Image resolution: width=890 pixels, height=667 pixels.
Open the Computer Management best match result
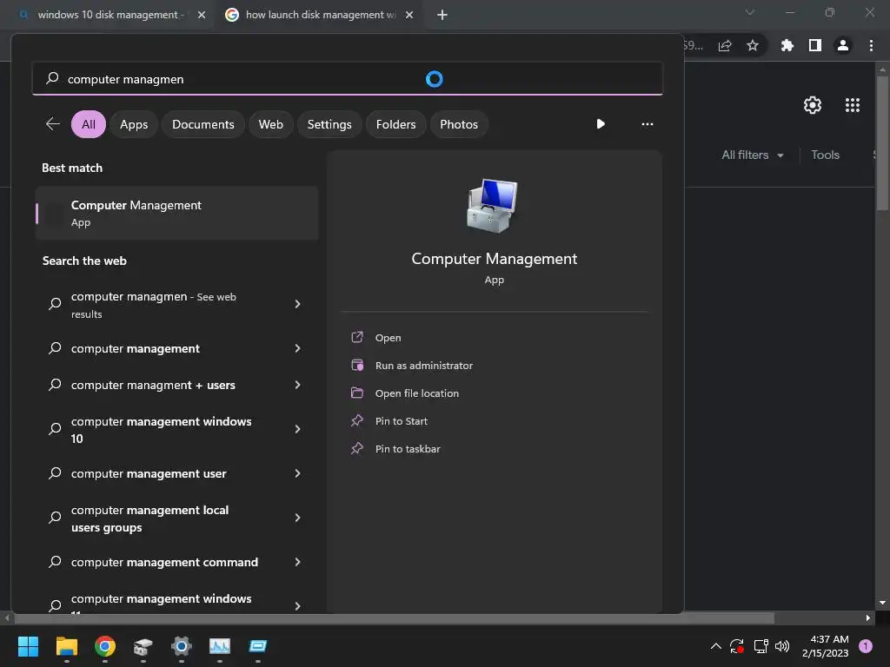[x=176, y=214]
